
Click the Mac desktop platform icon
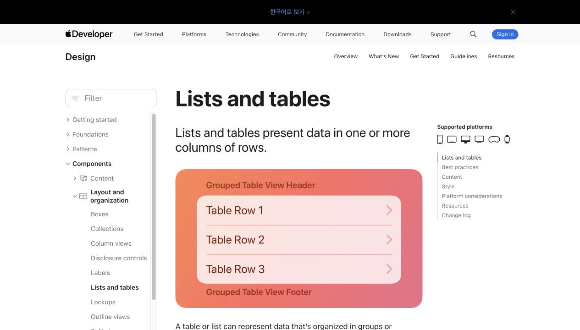[465, 139]
